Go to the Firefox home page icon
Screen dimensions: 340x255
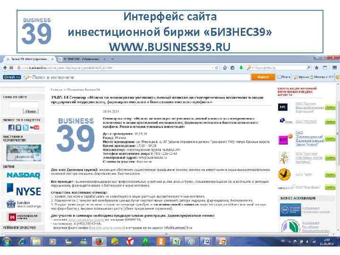click(316, 68)
